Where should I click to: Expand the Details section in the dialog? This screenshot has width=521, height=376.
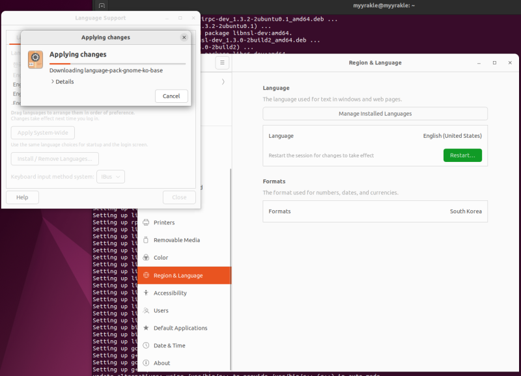tap(63, 82)
